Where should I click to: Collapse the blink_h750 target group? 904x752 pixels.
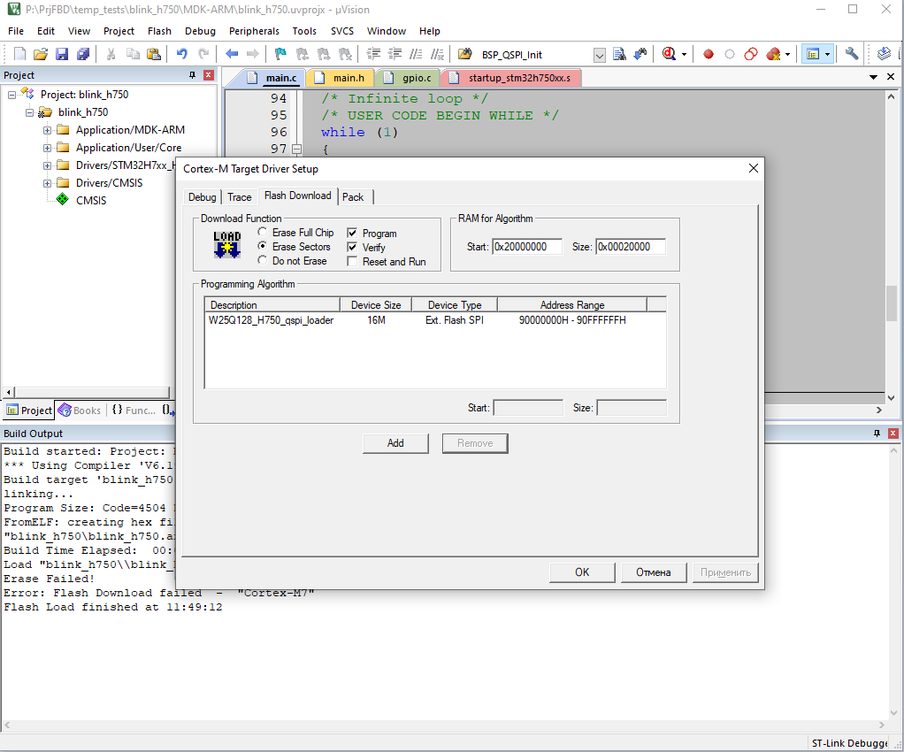click(29, 111)
